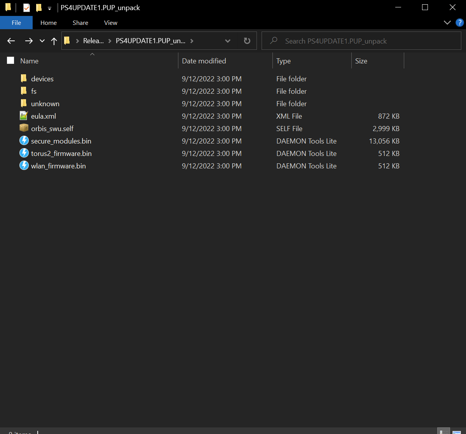Select the unknown folder name

[x=45, y=104]
